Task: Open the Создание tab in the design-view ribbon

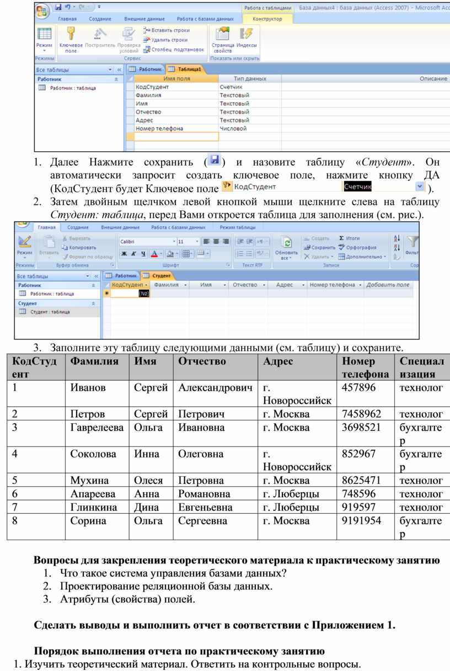Action: [x=100, y=19]
